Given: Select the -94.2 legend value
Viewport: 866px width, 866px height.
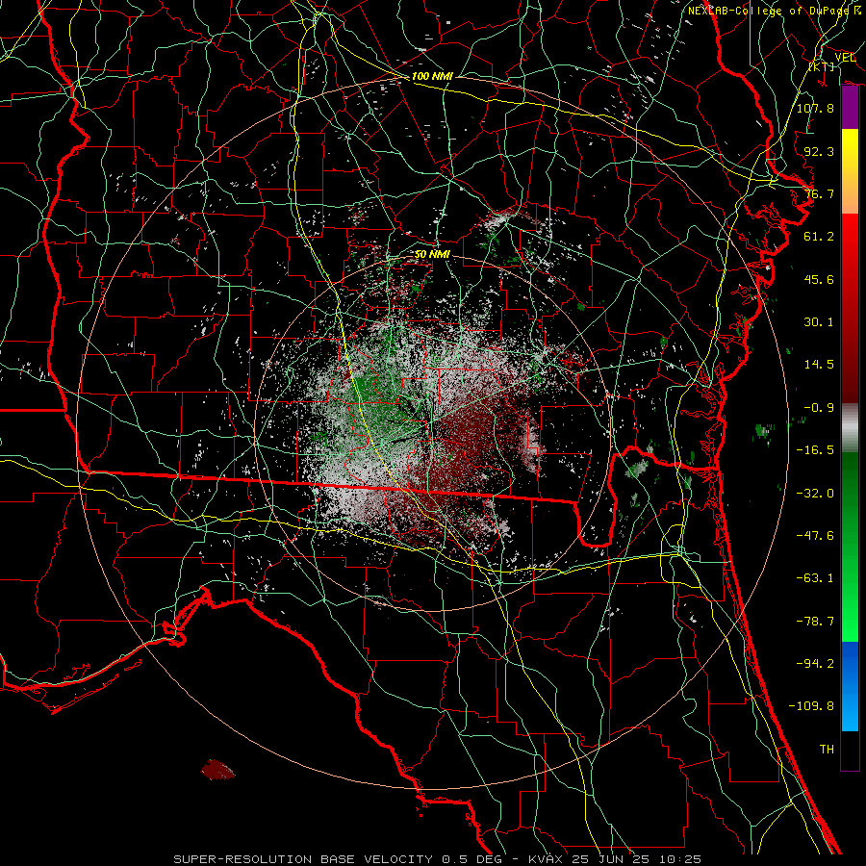Looking at the screenshot, I should coord(815,664).
